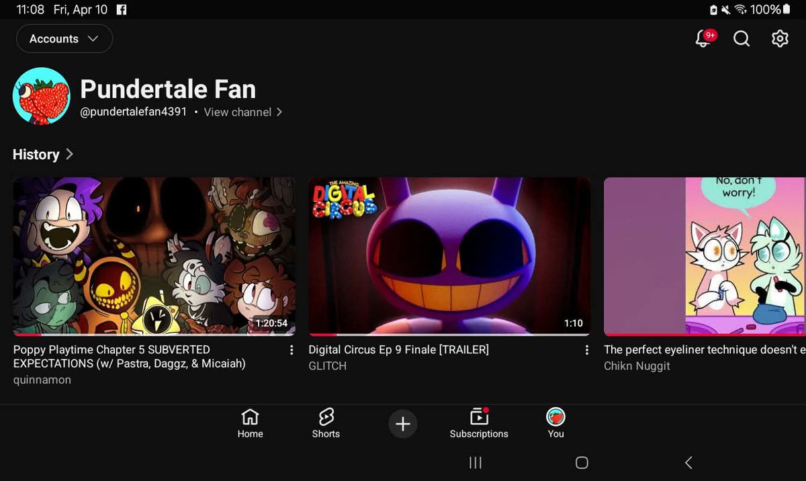Viewport: 806px width, 481px height.
Task: Click the @pundertalefan4391 handle
Action: click(x=133, y=112)
